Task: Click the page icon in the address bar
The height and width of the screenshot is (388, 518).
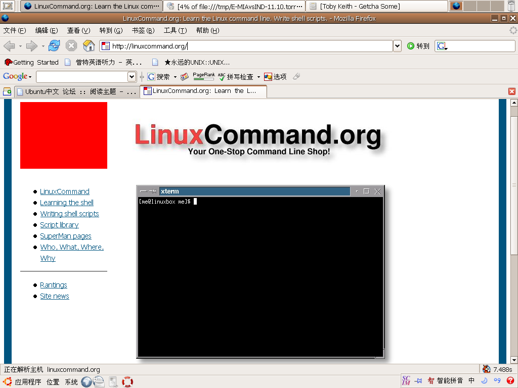Action: click(x=106, y=46)
